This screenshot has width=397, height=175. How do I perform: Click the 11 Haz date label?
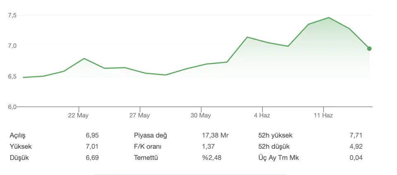coord(323,115)
